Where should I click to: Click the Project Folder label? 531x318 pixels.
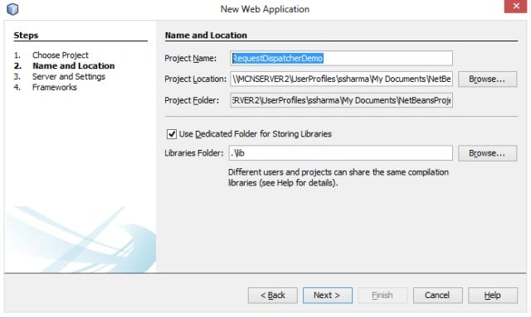[192, 100]
